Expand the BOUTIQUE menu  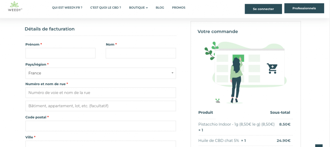138,8
